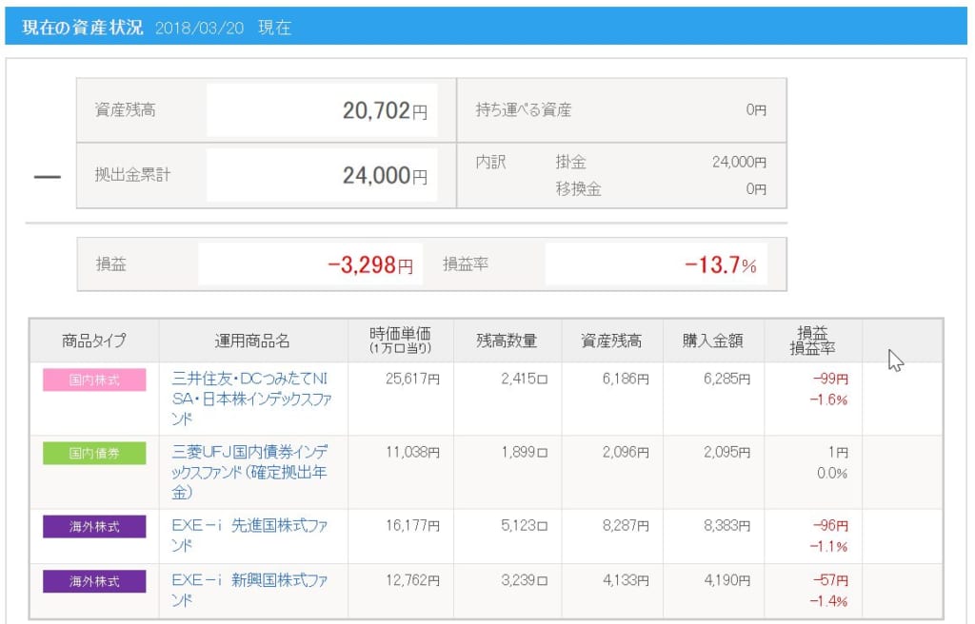Select the 拠出金累計 value 24,000円
Viewport: 975px width, 624px height.
[x=385, y=175]
